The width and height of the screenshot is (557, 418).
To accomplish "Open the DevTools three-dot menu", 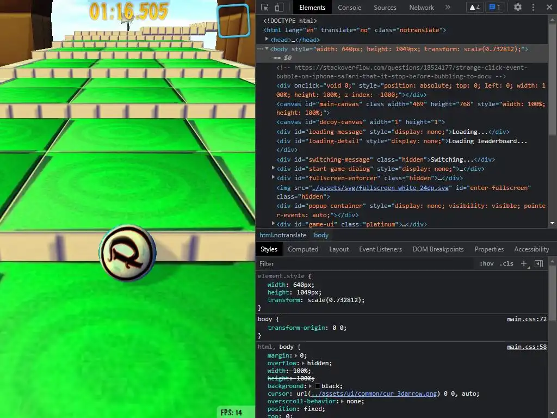I will click(x=533, y=7).
